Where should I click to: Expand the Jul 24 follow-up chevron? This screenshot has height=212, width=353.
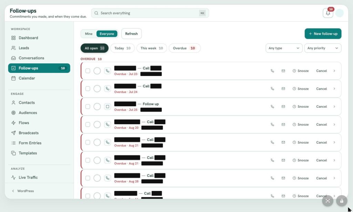coord(334,88)
